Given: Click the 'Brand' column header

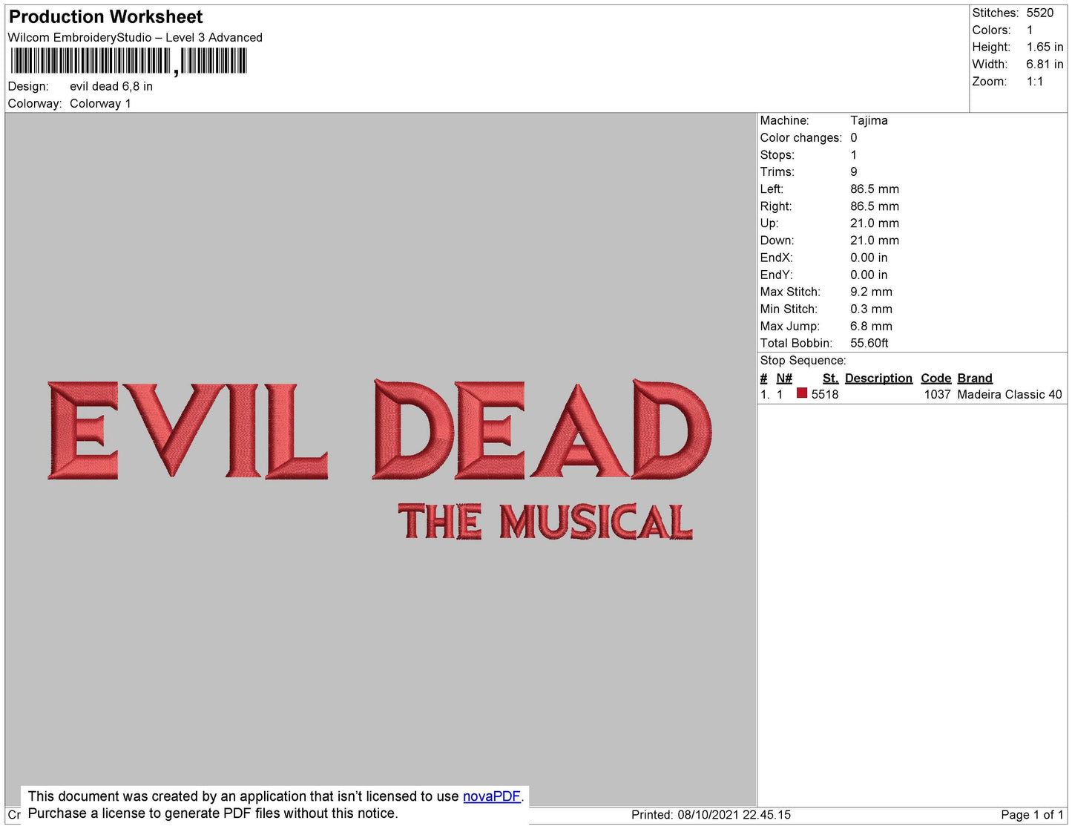Looking at the screenshot, I should tap(975, 378).
